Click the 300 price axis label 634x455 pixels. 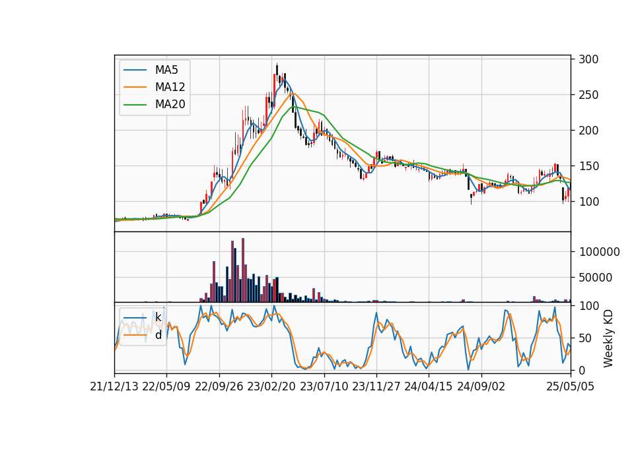pos(588,59)
